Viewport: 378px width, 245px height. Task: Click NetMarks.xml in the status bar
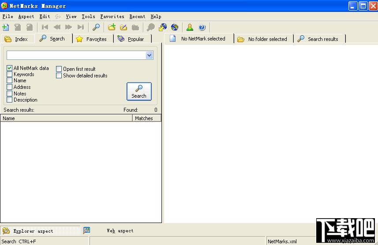282,241
